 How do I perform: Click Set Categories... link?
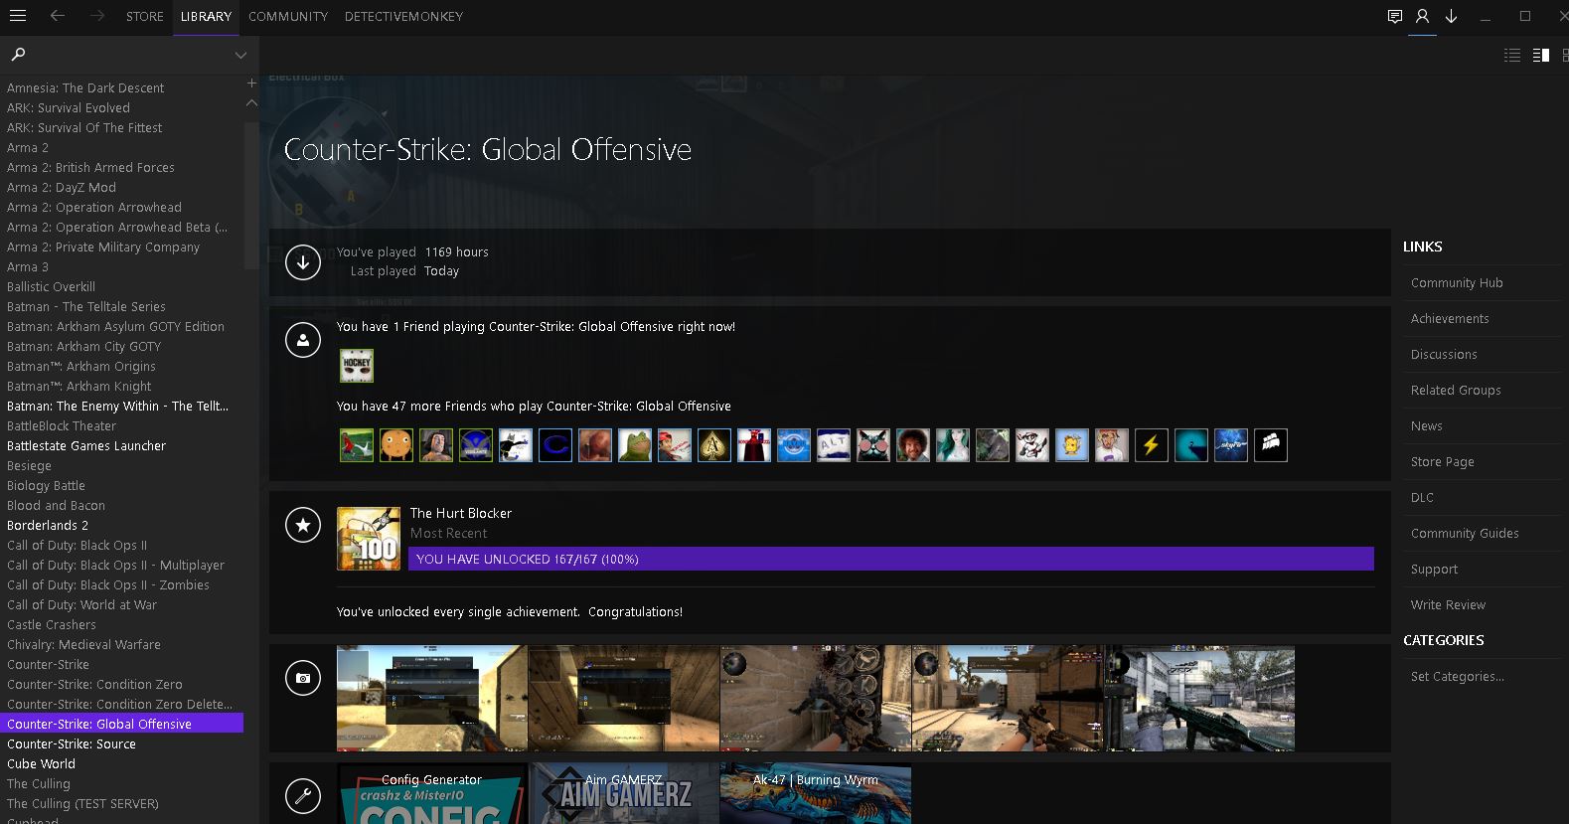1457,677
